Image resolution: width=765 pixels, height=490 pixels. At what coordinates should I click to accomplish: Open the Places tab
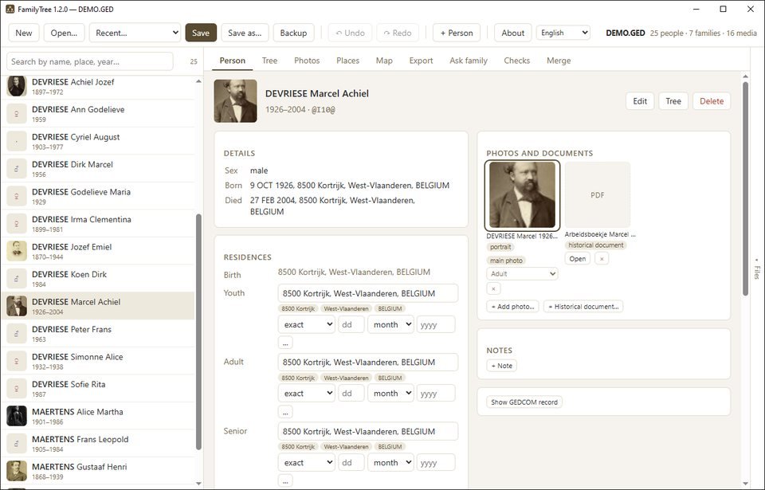click(348, 61)
